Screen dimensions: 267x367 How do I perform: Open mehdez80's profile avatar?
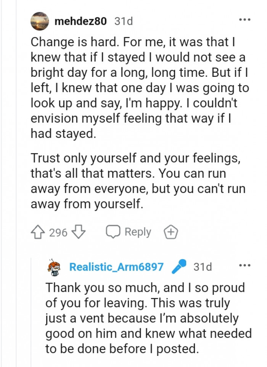tap(39, 21)
